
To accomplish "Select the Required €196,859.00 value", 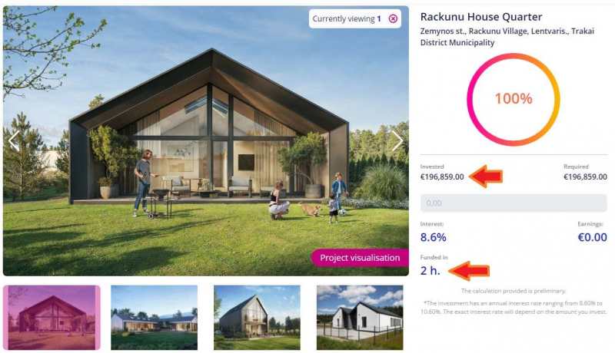I will click(585, 177).
